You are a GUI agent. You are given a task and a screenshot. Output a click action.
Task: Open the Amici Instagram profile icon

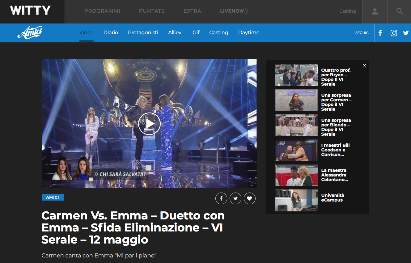click(x=393, y=32)
